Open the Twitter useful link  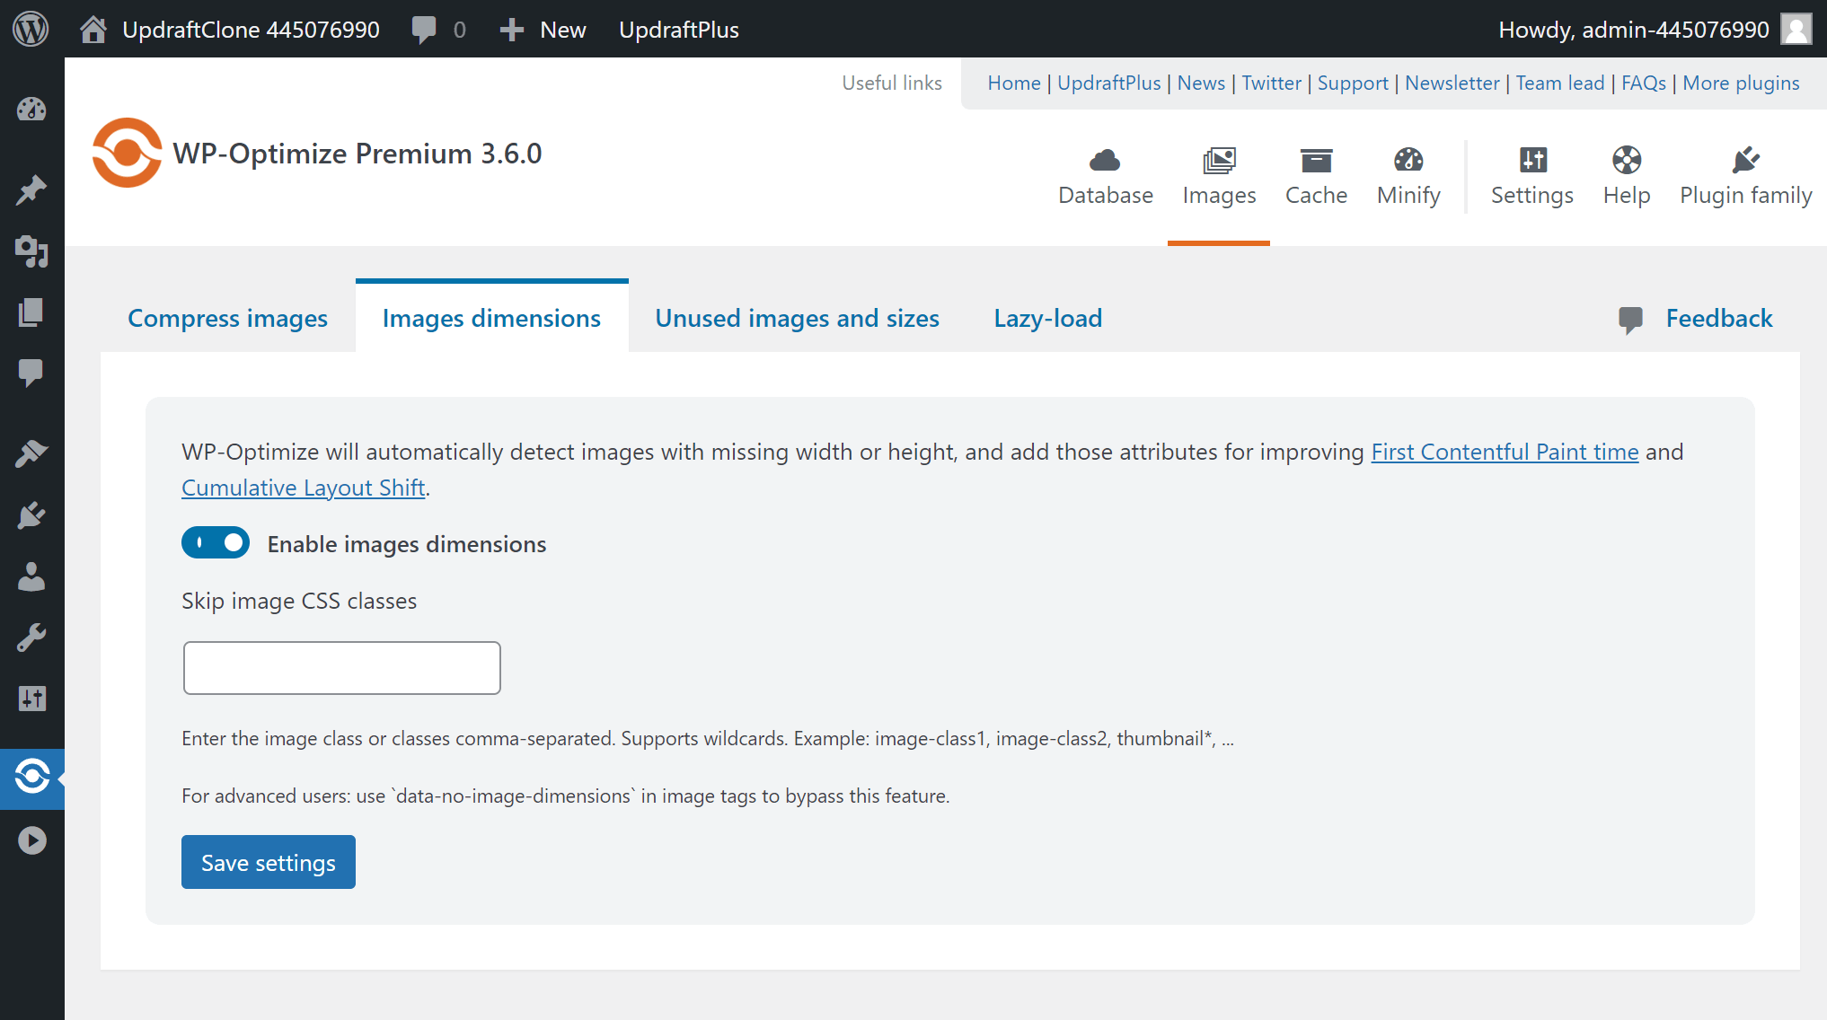click(1271, 83)
